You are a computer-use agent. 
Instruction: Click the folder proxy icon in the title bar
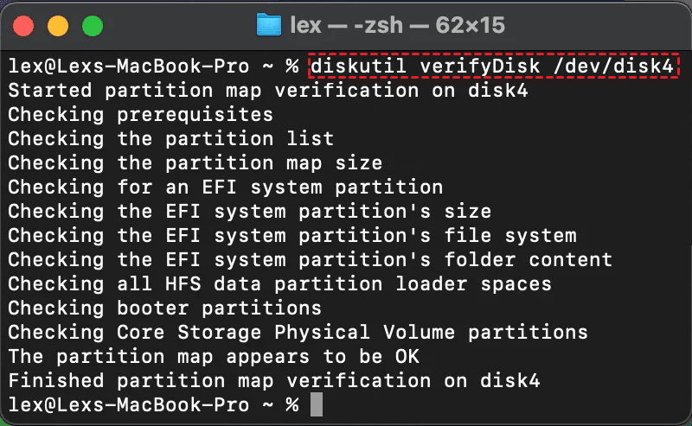pos(269,25)
